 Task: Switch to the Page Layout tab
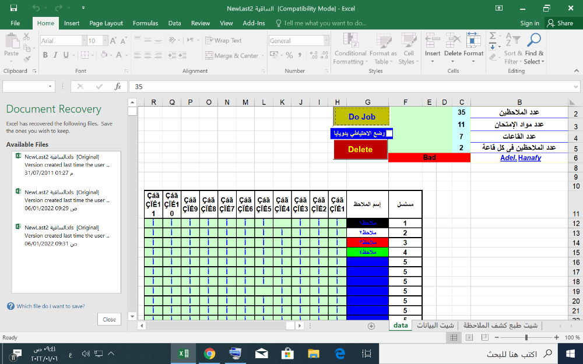(x=106, y=23)
